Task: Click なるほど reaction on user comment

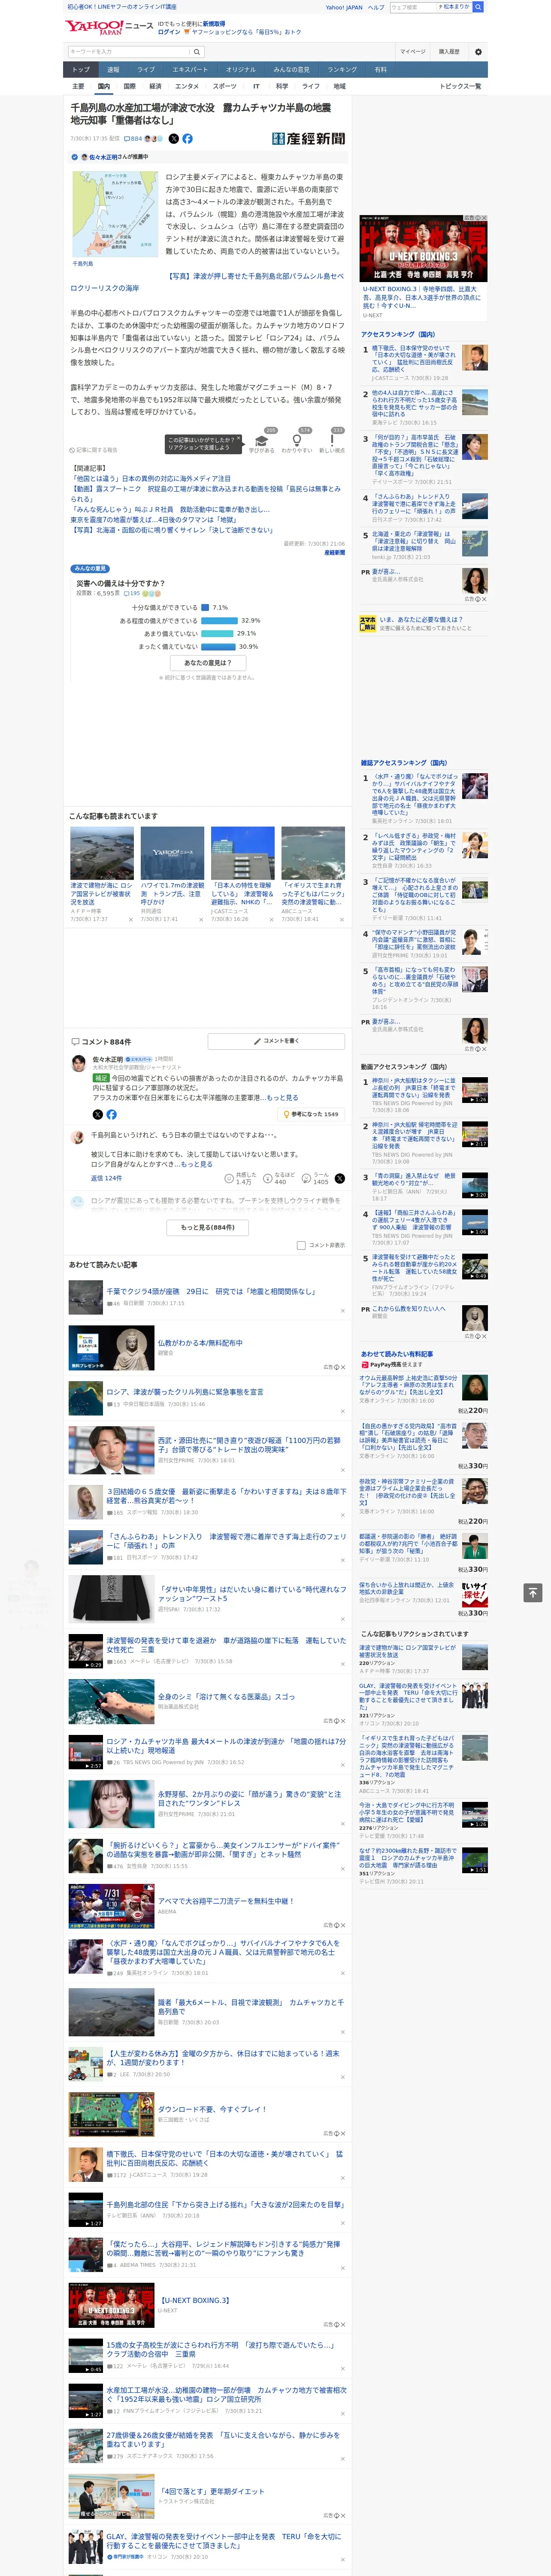Action: click(x=280, y=1179)
